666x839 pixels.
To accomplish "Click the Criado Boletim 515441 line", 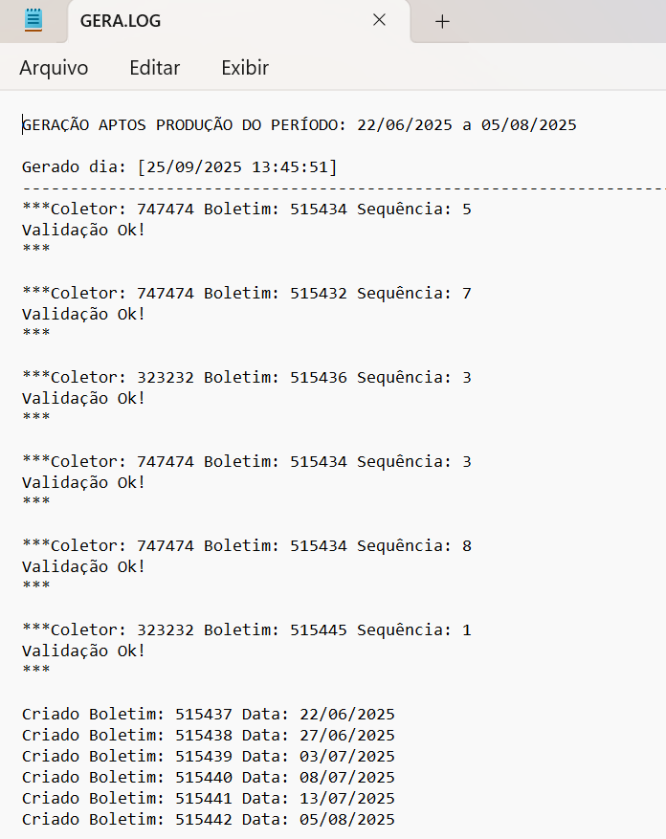I will [x=208, y=799].
